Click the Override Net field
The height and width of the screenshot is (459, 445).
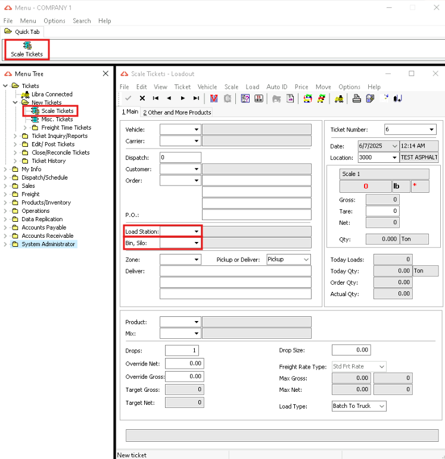coord(185,363)
